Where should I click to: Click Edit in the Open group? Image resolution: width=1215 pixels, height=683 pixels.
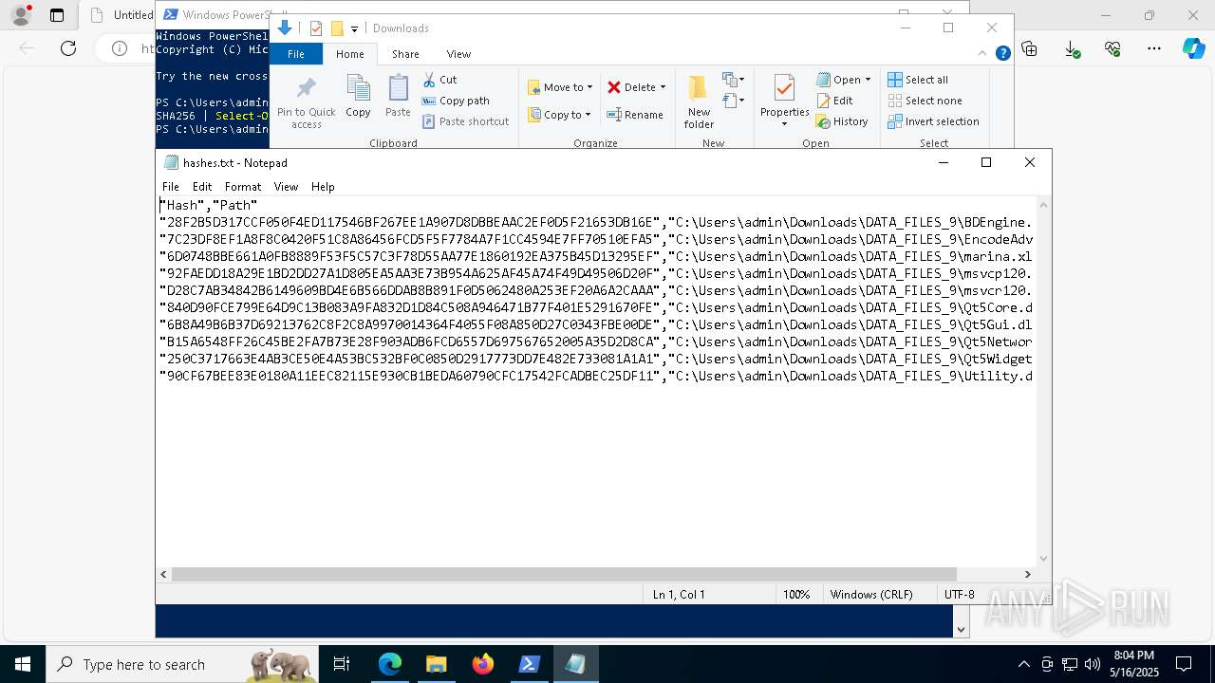[834, 101]
